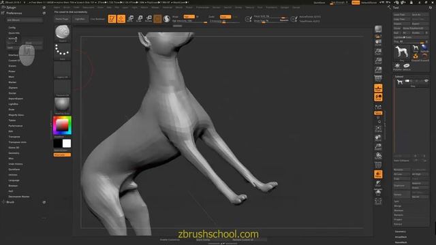Open the Texture Off slot
Image resolution: width=436 pixels, height=245 pixels.
pyautogui.click(x=62, y=88)
